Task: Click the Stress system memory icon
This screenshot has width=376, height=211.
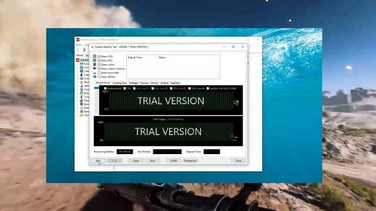Action: [95, 69]
